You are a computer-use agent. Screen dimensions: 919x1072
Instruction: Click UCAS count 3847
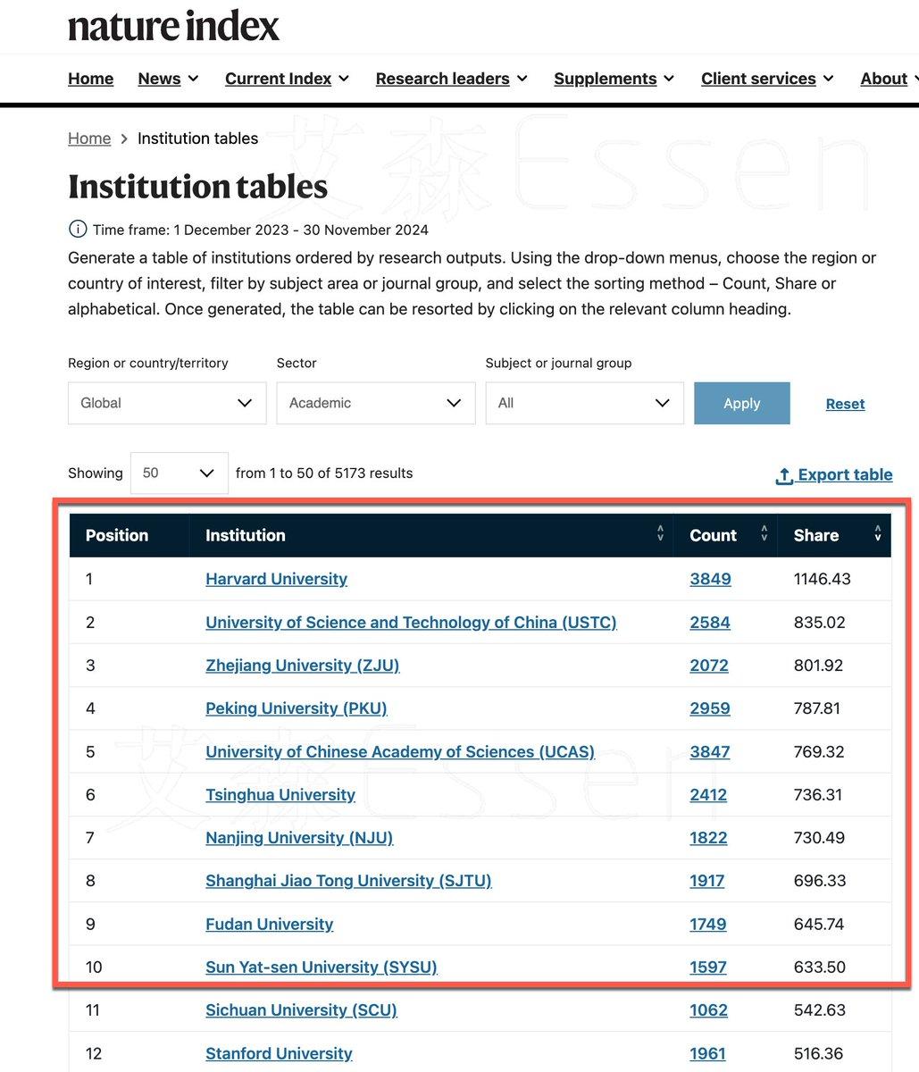coord(710,751)
